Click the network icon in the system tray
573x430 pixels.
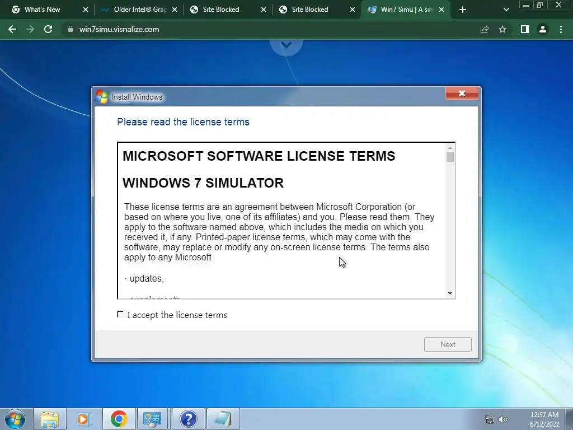point(489,419)
